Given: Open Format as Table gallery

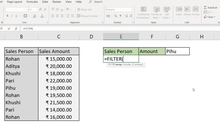Looking at the screenshot, I should point(156,13).
